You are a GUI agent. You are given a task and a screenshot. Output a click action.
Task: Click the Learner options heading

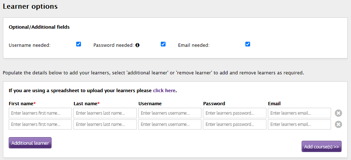30,7
